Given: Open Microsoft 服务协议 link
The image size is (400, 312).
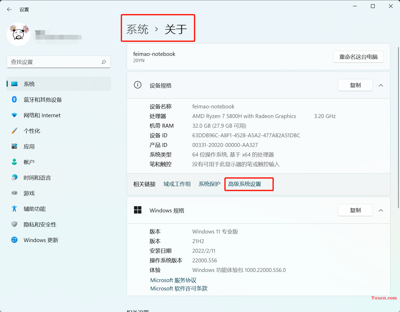Looking at the screenshot, I should [173, 280].
